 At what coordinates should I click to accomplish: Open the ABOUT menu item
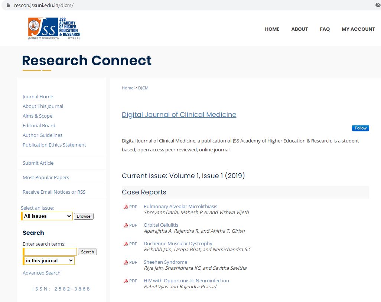pos(300,29)
